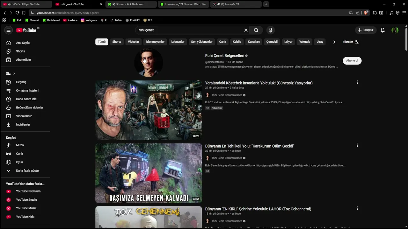Switch to Stream - Kick Dashboard browser tab
The height and width of the screenshot is (229, 408).
coord(131,4)
